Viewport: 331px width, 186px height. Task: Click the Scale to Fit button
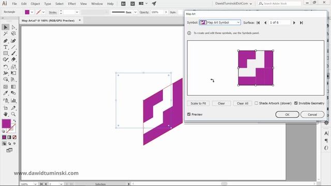[198, 103]
